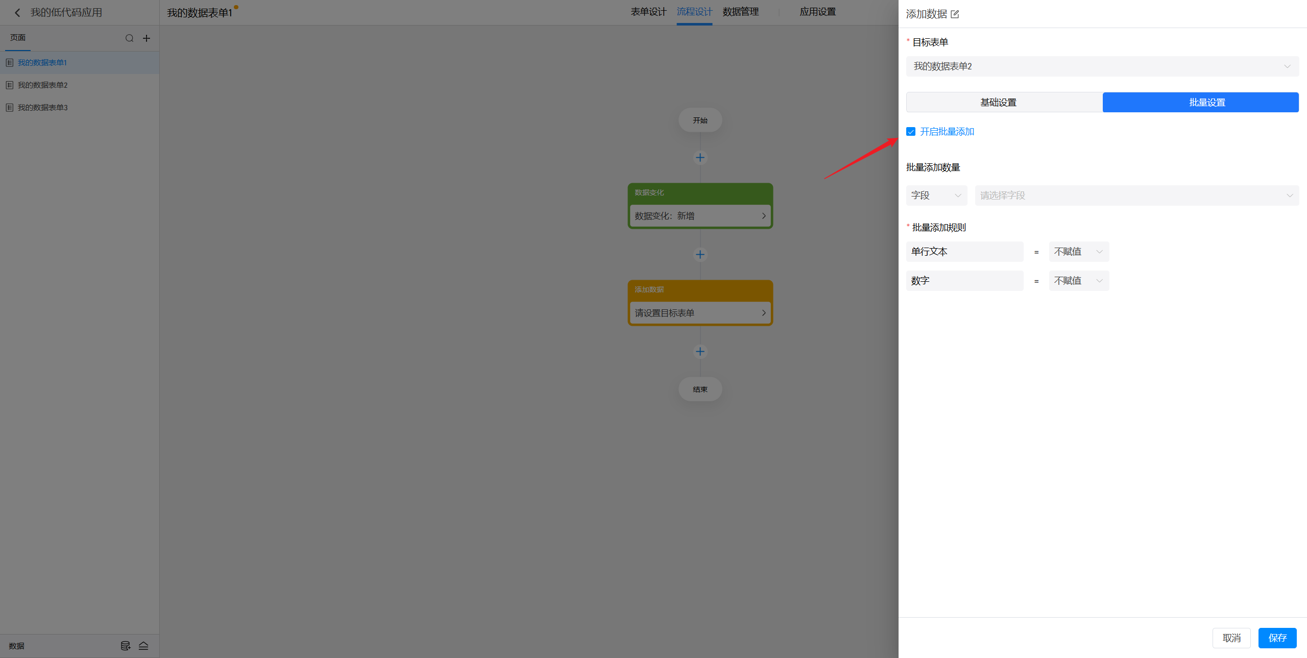
Task: Uncheck the 开启批量添加 checkbox
Action: [911, 132]
